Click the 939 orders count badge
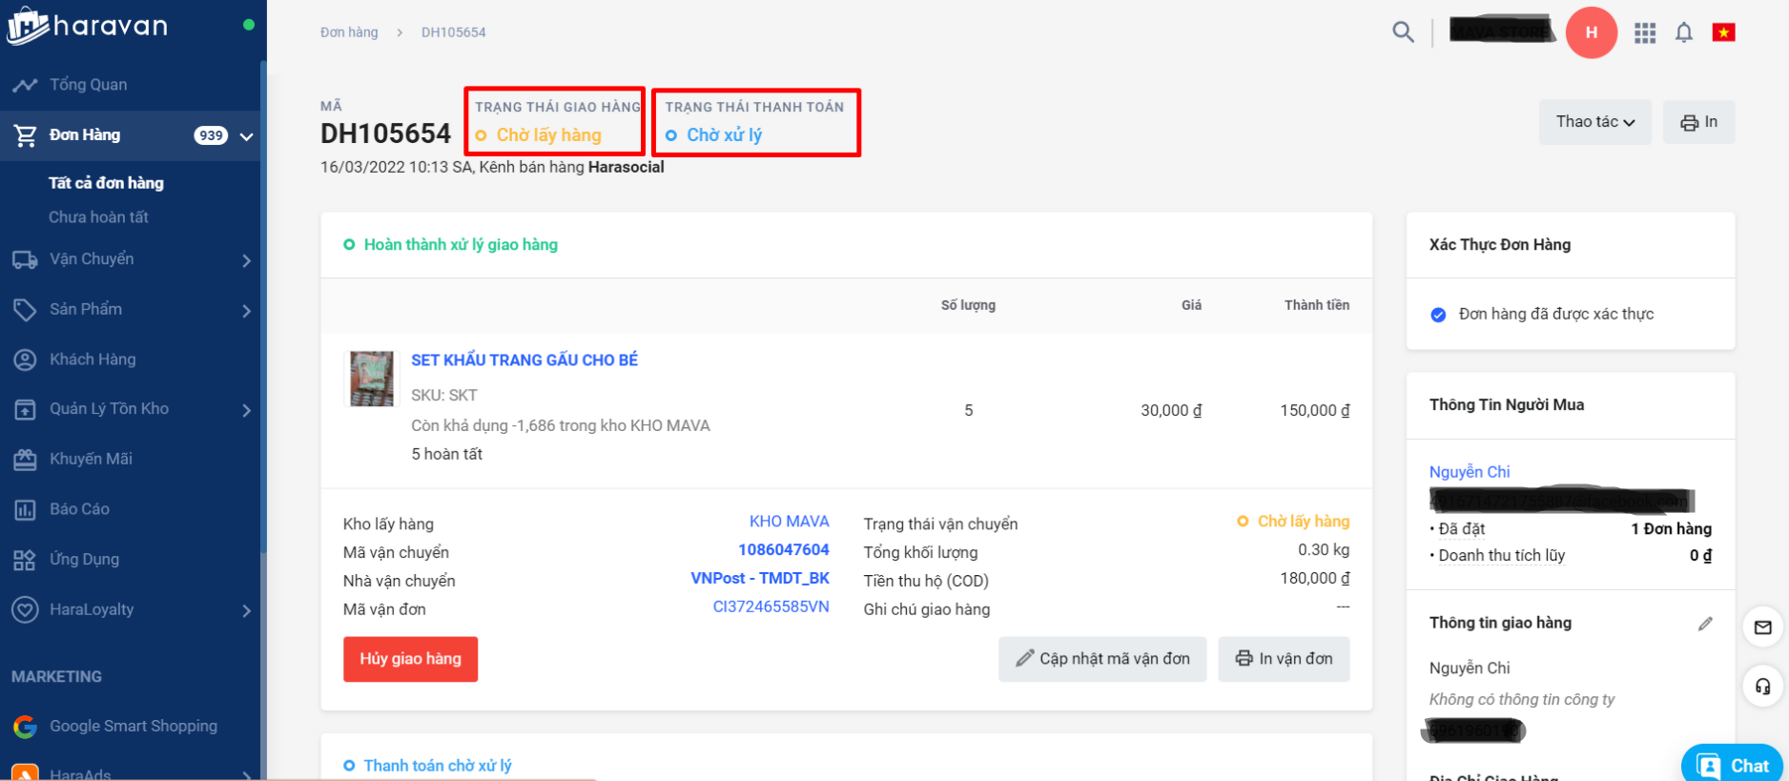 pyautogui.click(x=211, y=135)
